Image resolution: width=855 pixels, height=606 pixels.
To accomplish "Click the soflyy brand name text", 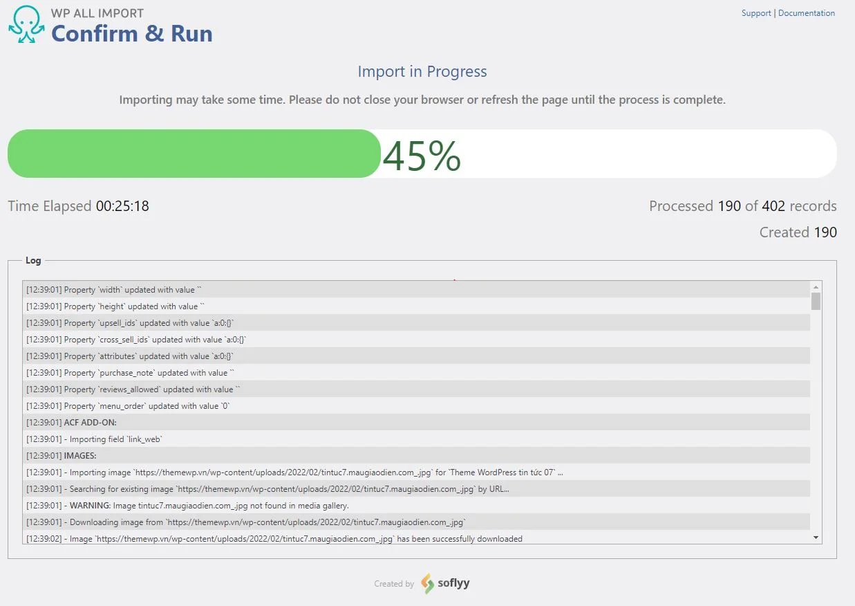I will (454, 583).
